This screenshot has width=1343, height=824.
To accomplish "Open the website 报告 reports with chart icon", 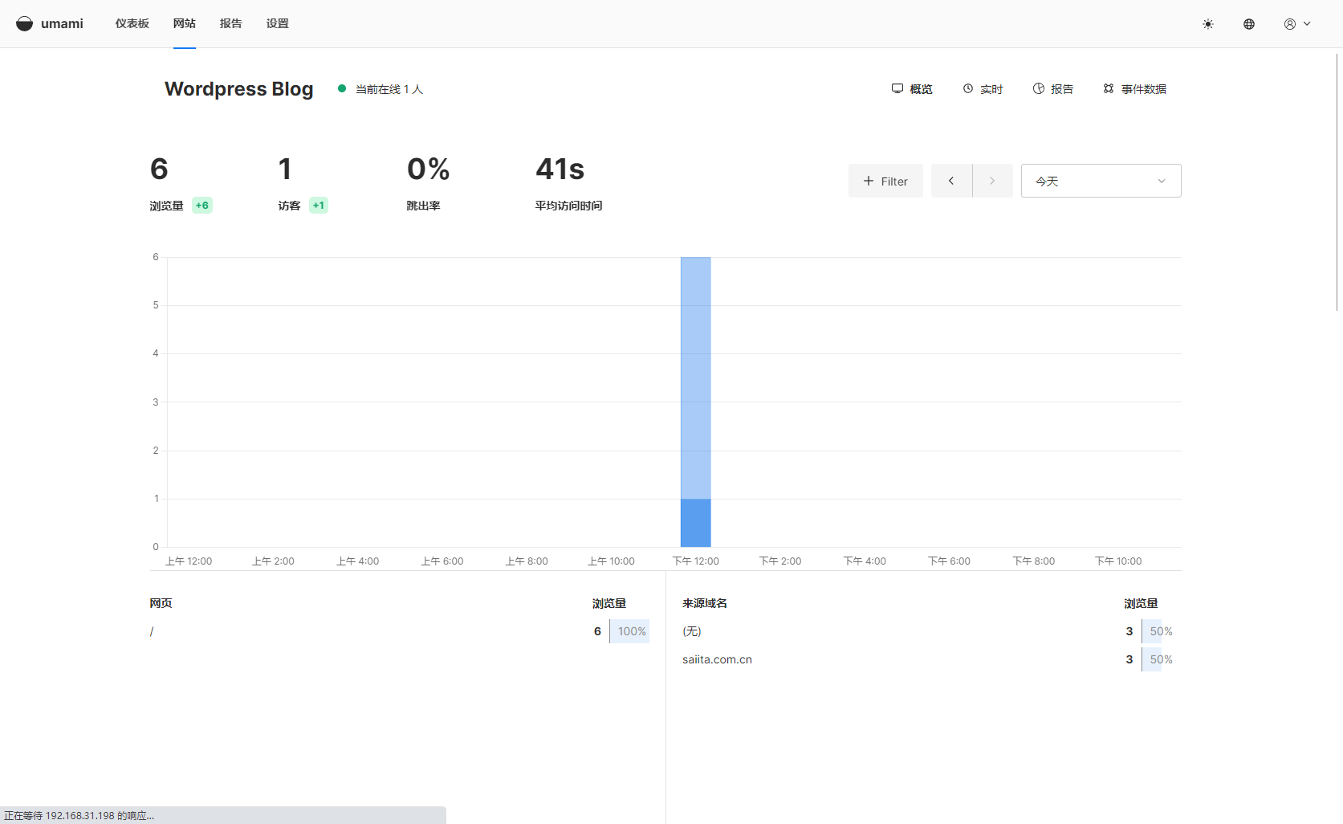I will coord(1052,89).
